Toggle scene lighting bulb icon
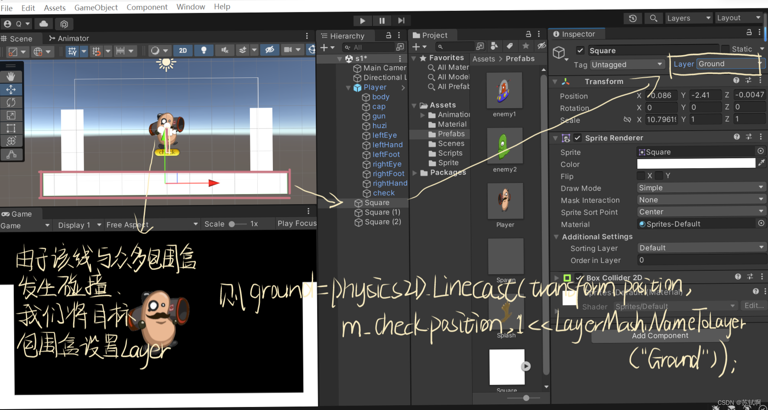This screenshot has width=768, height=410. tap(204, 51)
